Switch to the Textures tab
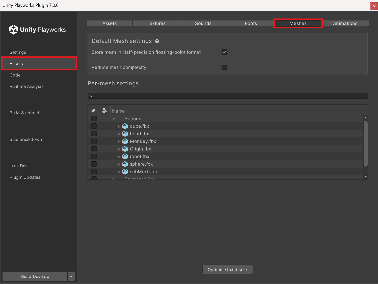 156,23
